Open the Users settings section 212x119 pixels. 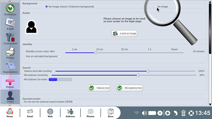click(x=10, y=97)
